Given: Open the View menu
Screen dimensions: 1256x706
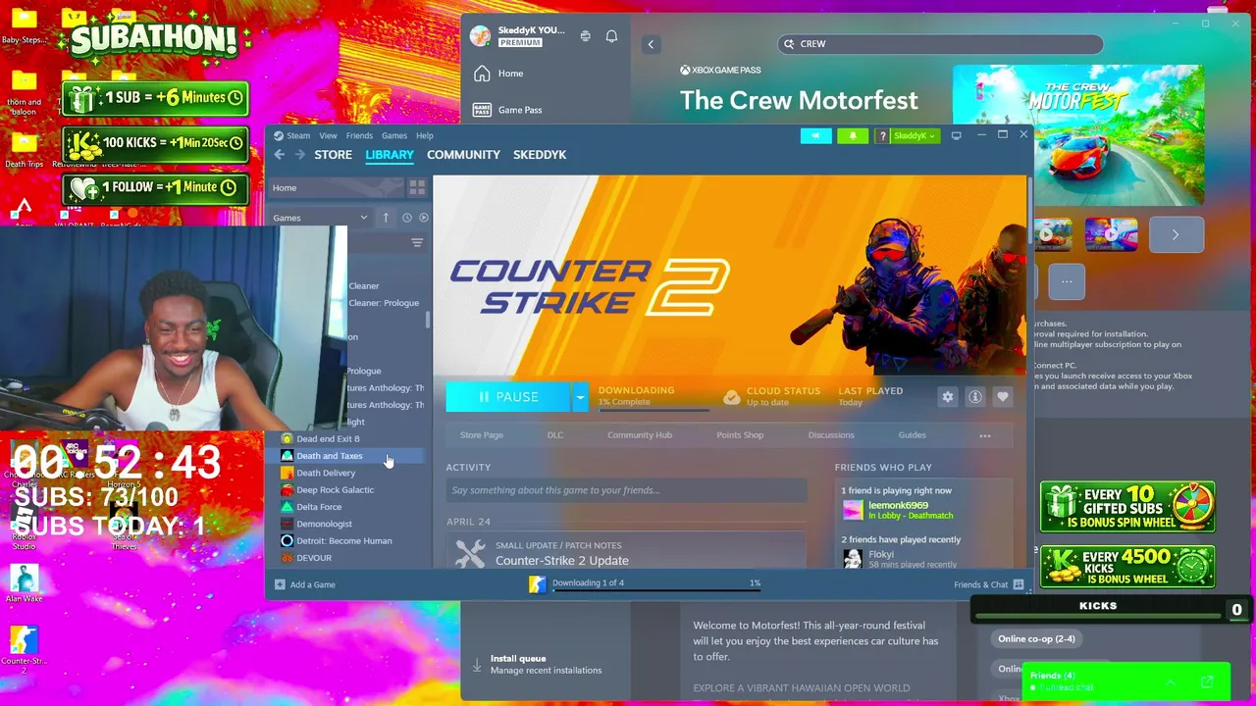Looking at the screenshot, I should (328, 135).
